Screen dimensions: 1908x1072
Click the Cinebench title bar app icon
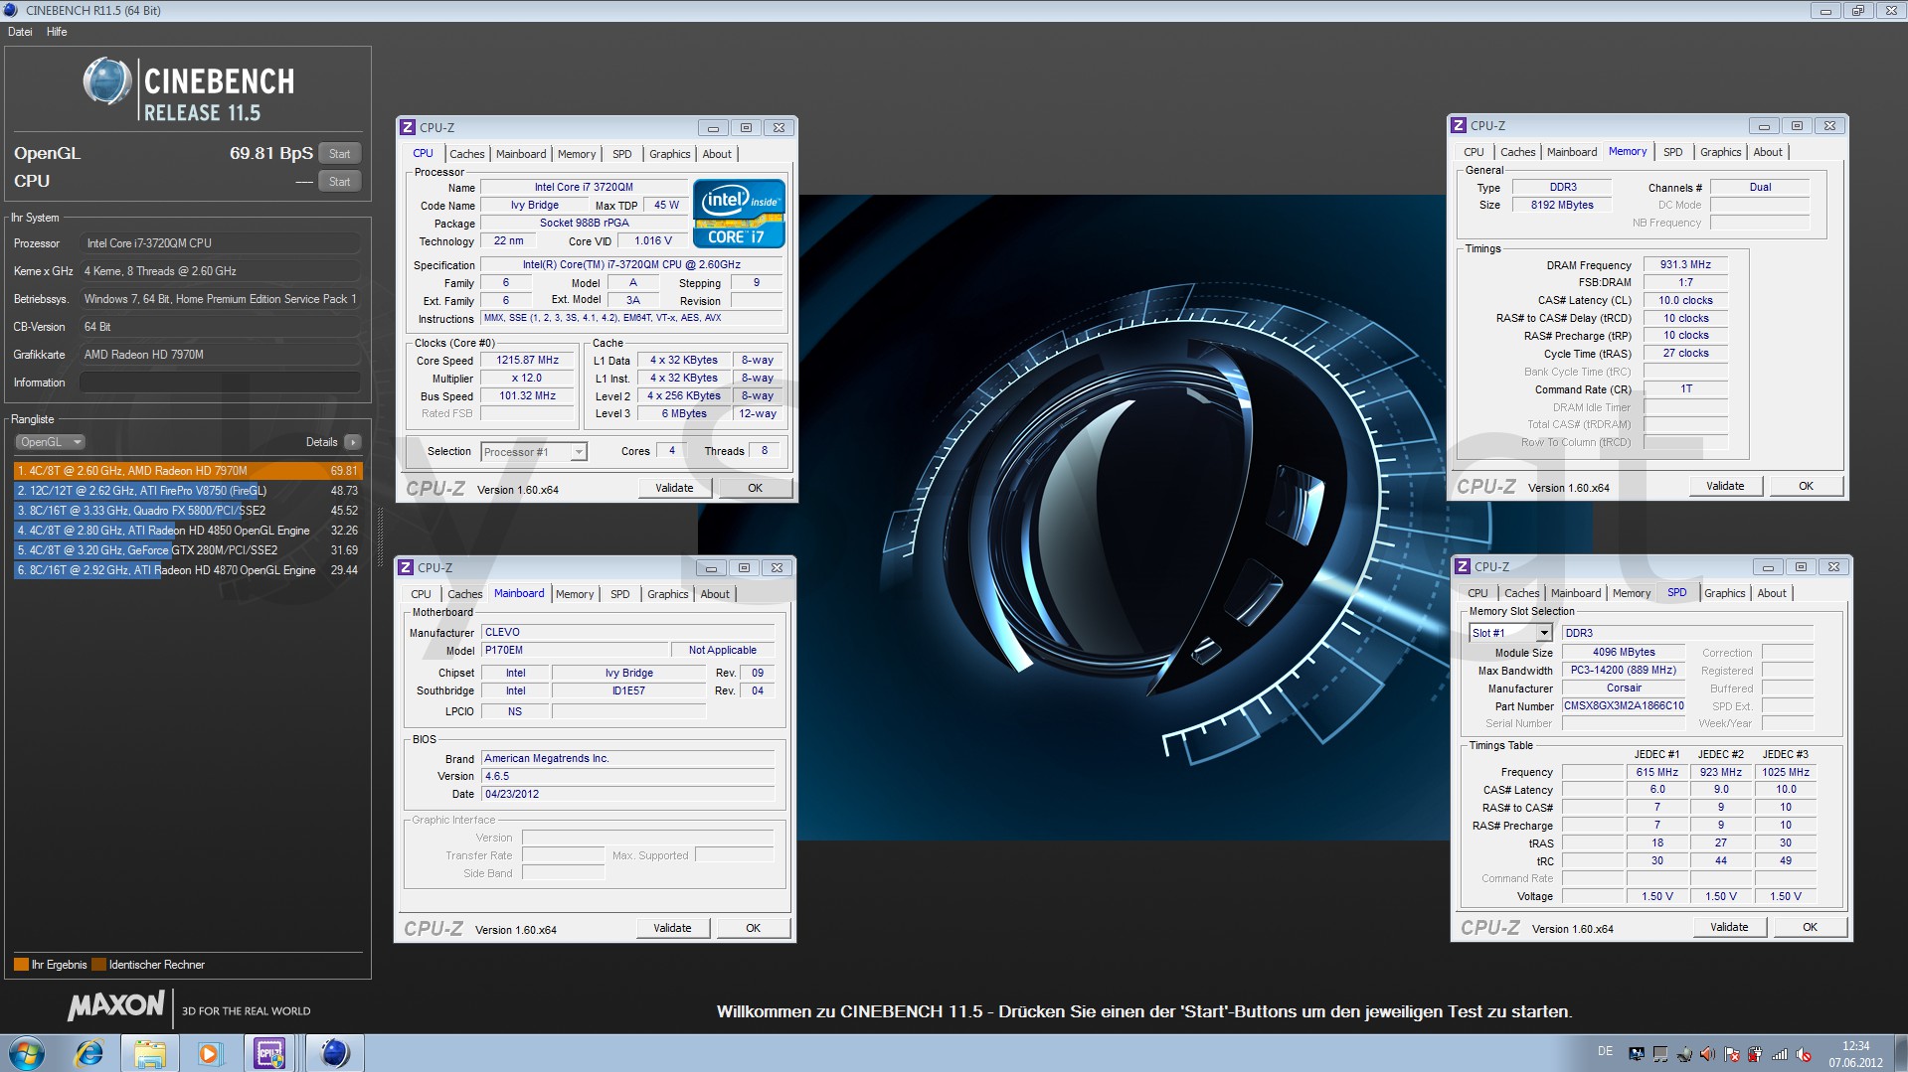(11, 10)
